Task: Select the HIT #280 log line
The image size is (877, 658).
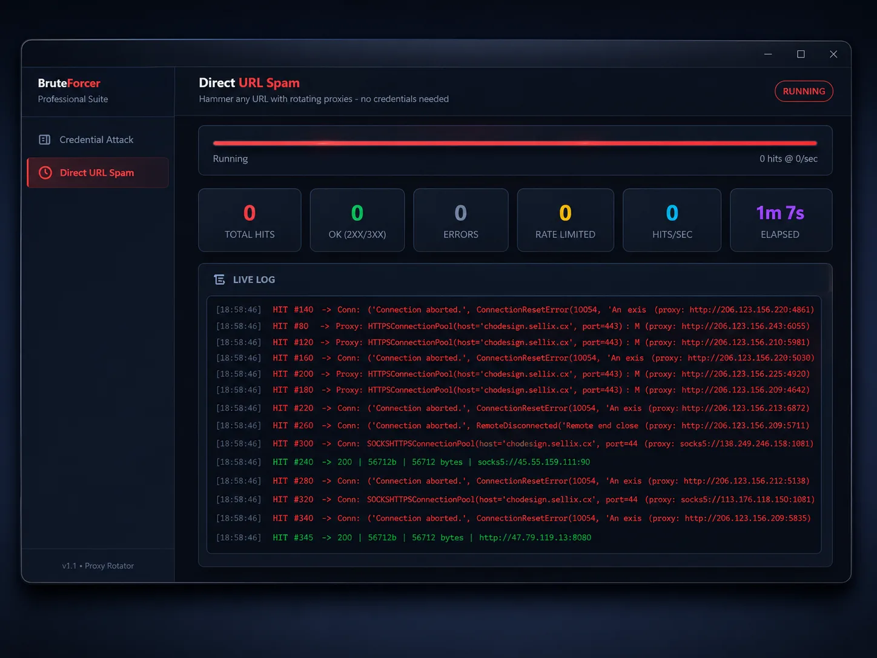Action: pyautogui.click(x=513, y=481)
